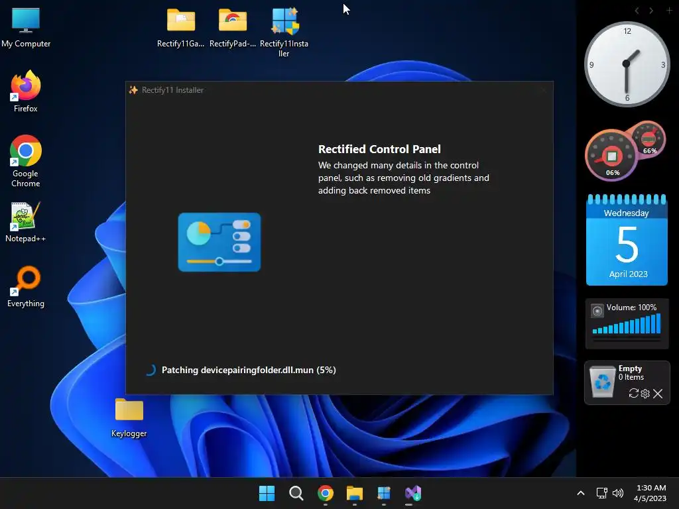
Task: Add a gadget with plus button
Action: click(x=669, y=11)
